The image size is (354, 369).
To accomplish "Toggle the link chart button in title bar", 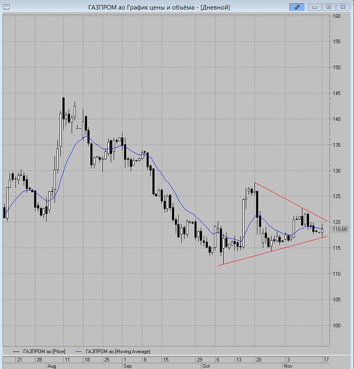I will pyautogui.click(x=297, y=7).
